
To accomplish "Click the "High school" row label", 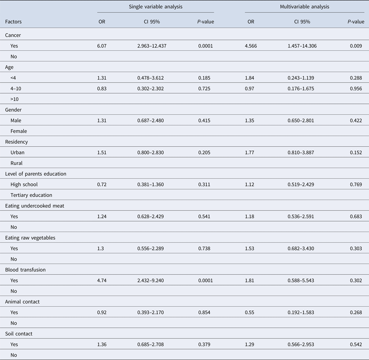I will point(24,185).
